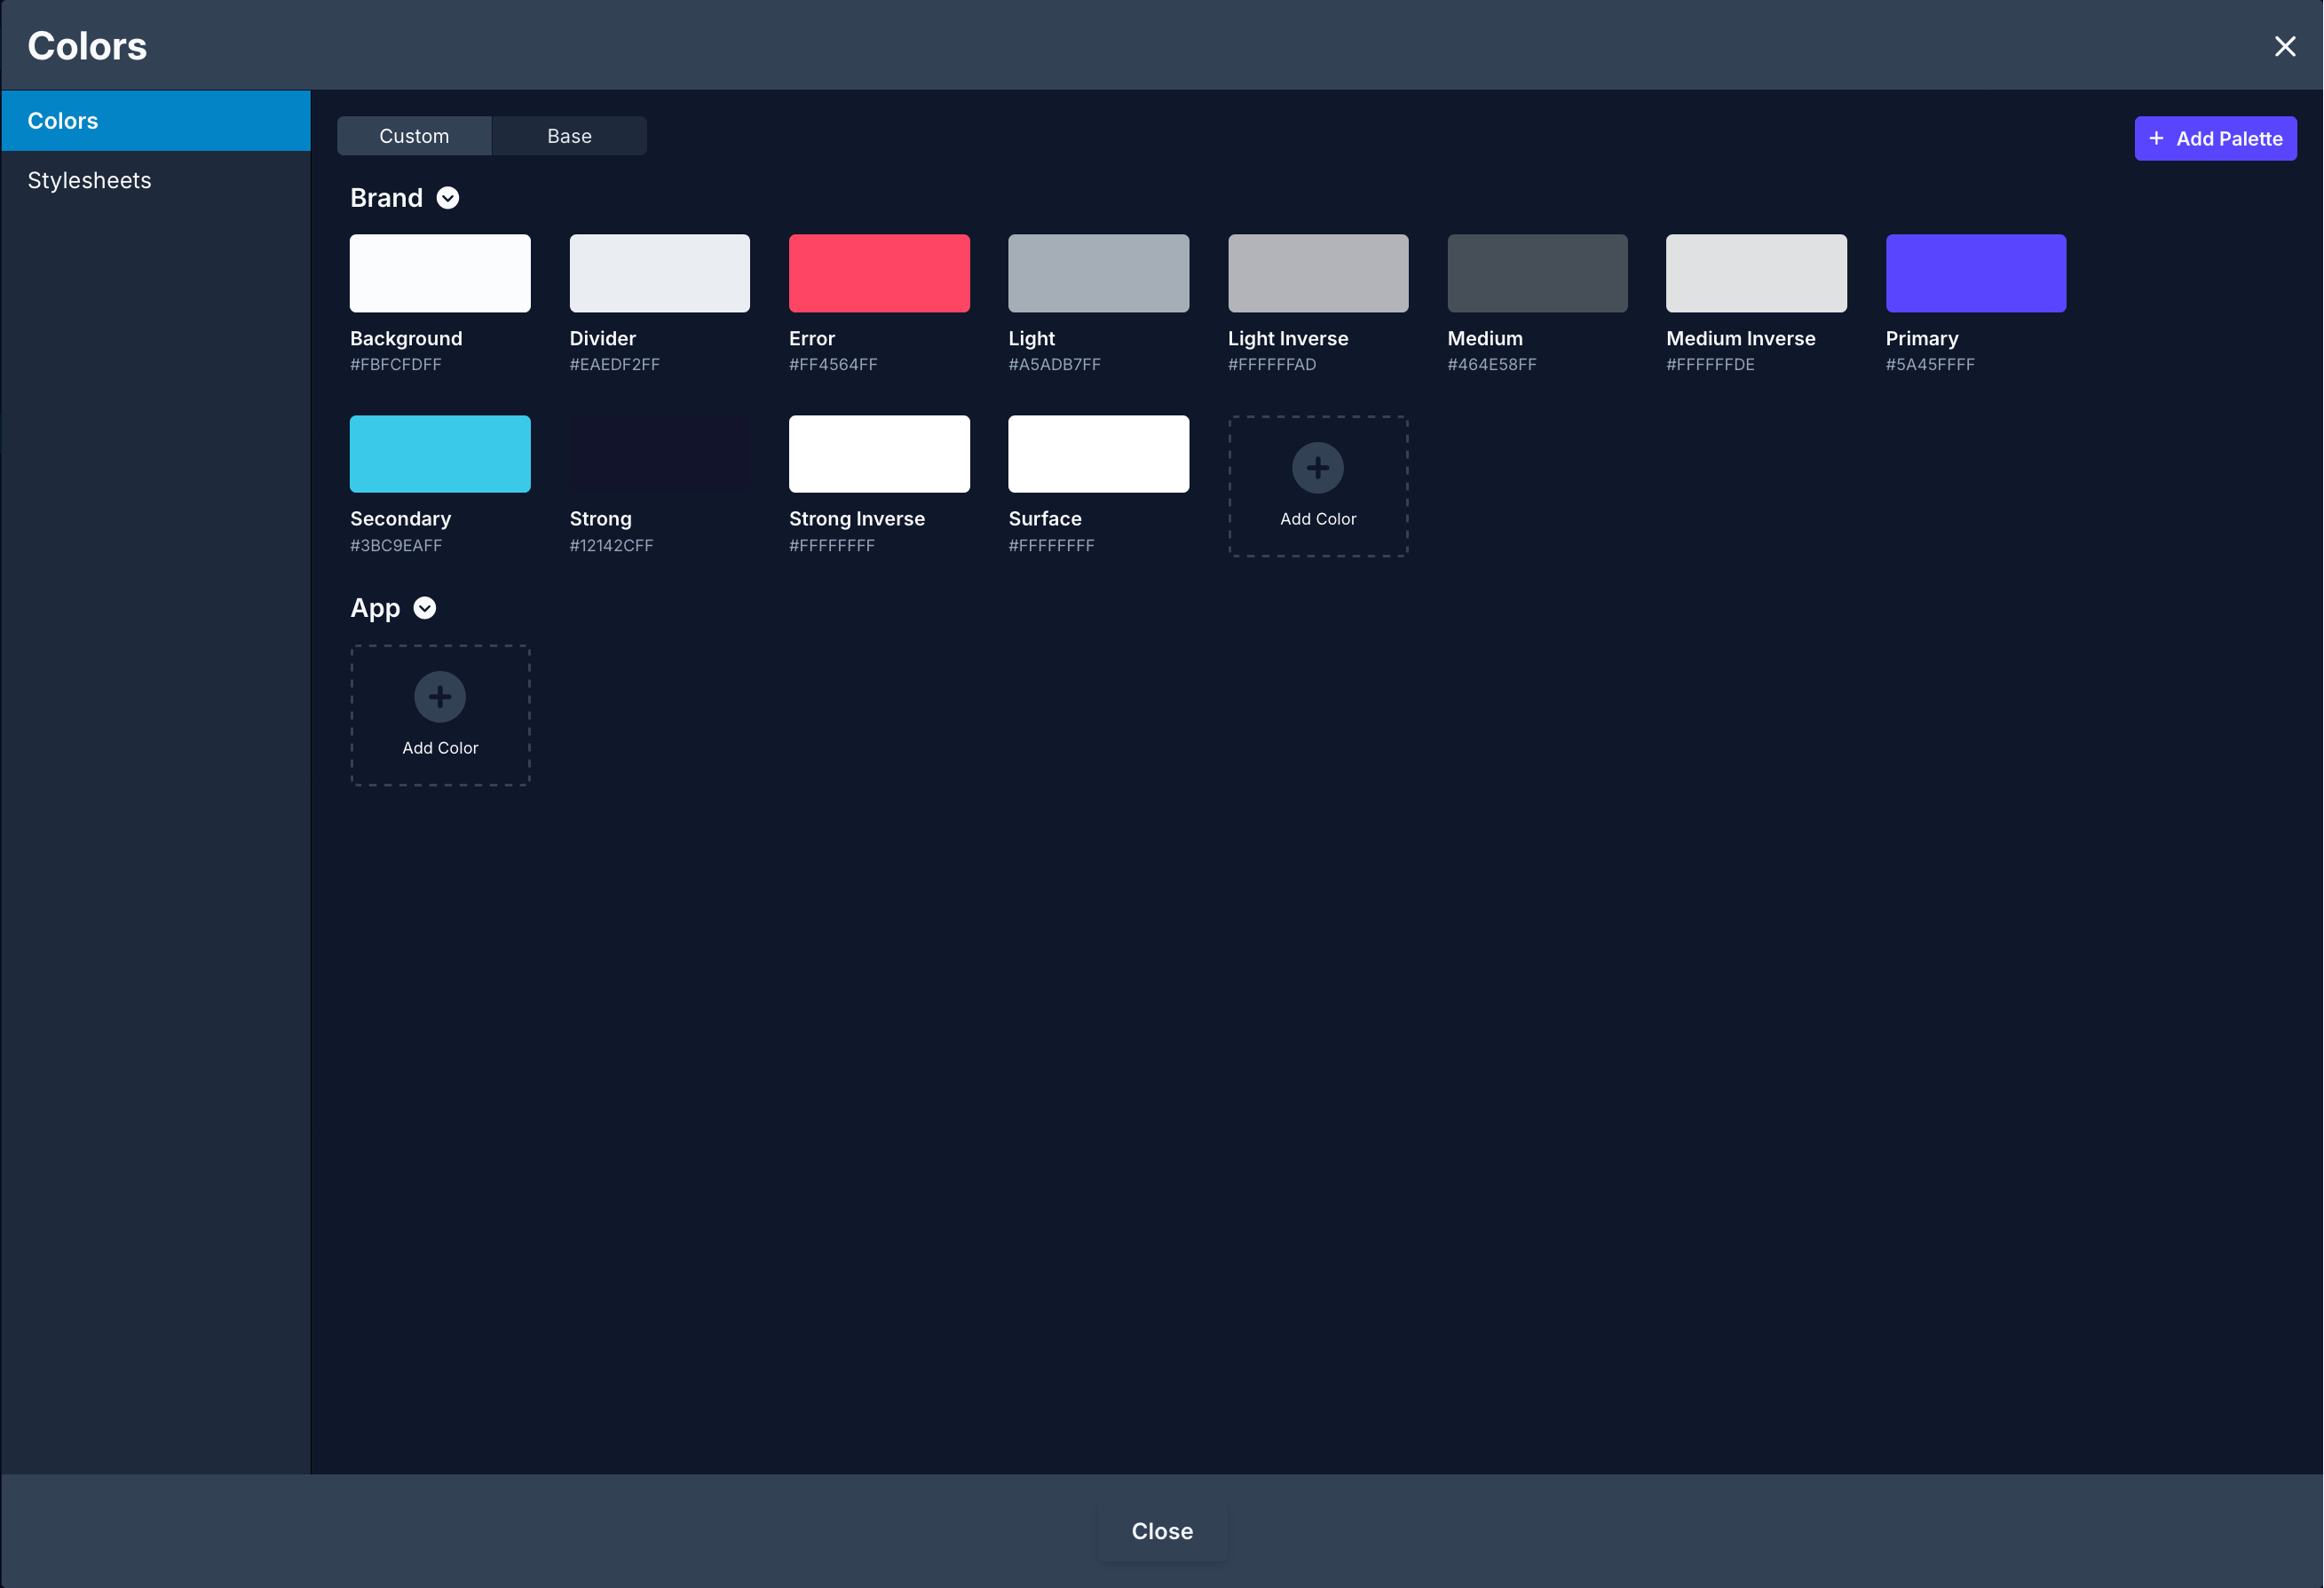The image size is (2324, 1588).
Task: Open the Medium dark gray swatch
Action: click(1537, 273)
